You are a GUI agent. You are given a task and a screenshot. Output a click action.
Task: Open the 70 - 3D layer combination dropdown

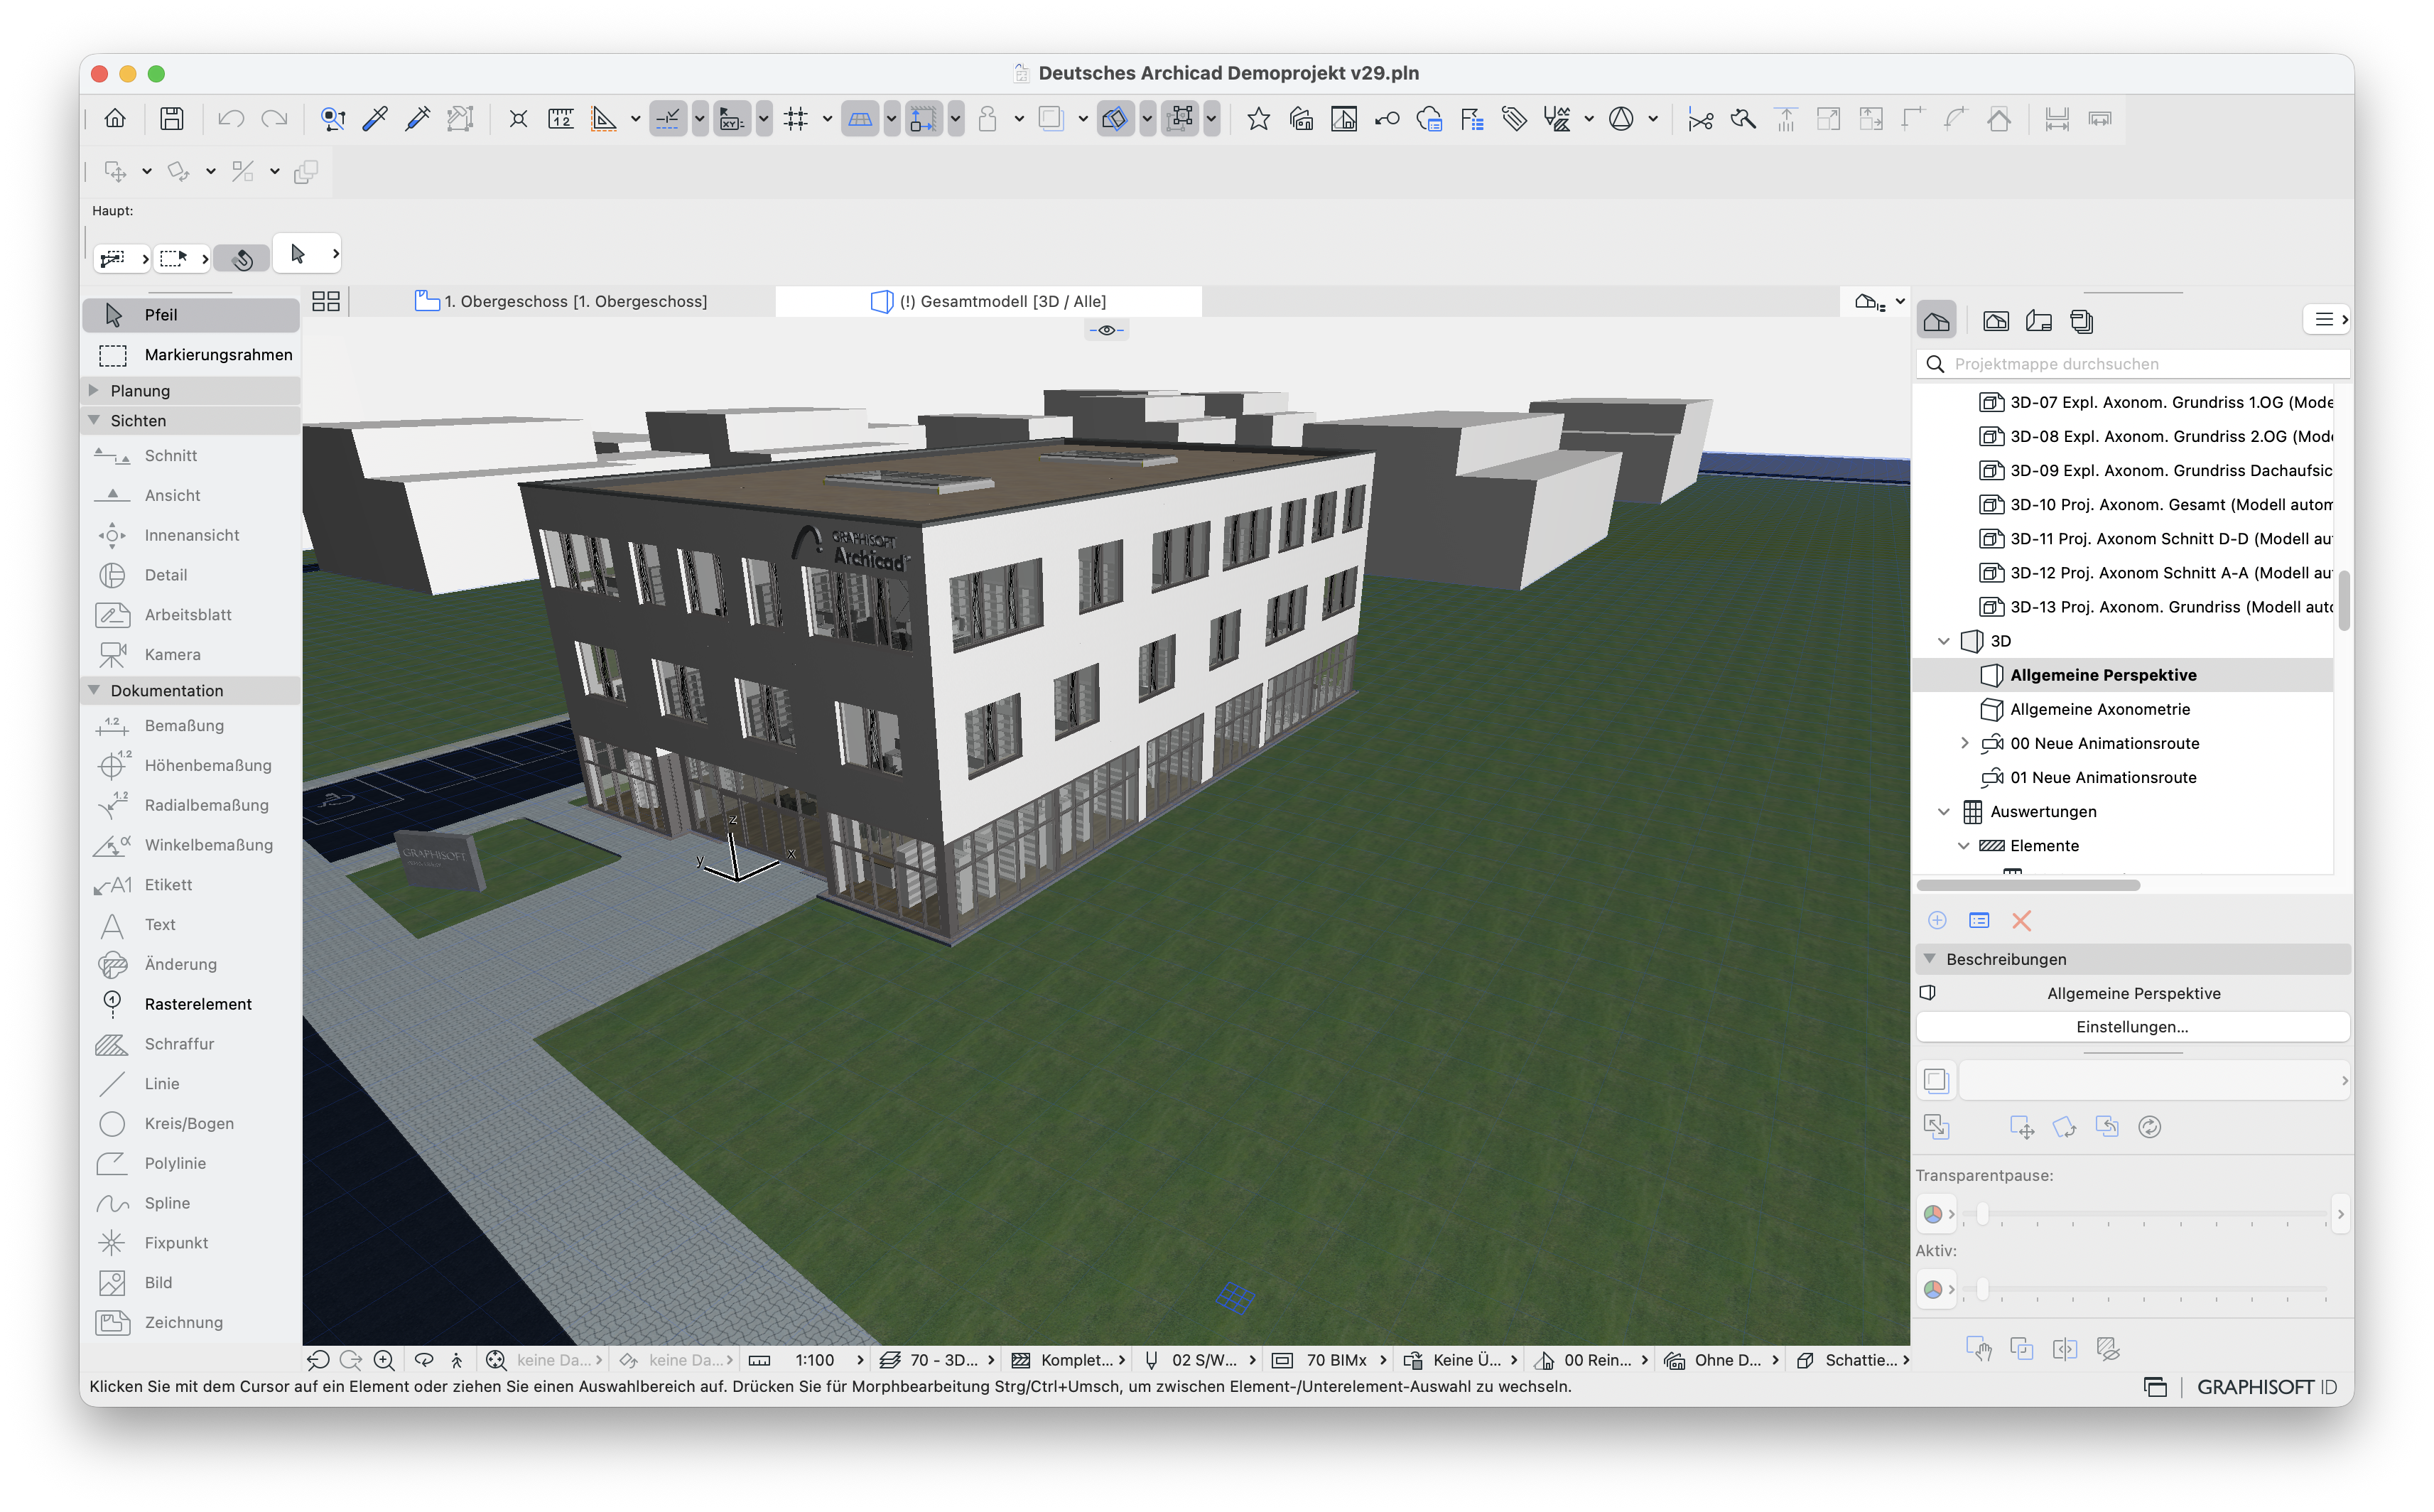936,1360
